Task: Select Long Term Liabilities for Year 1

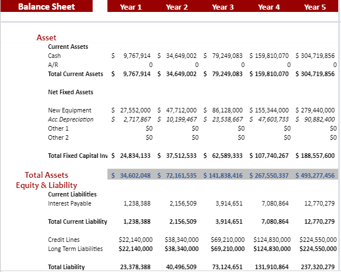Action: click(135, 249)
